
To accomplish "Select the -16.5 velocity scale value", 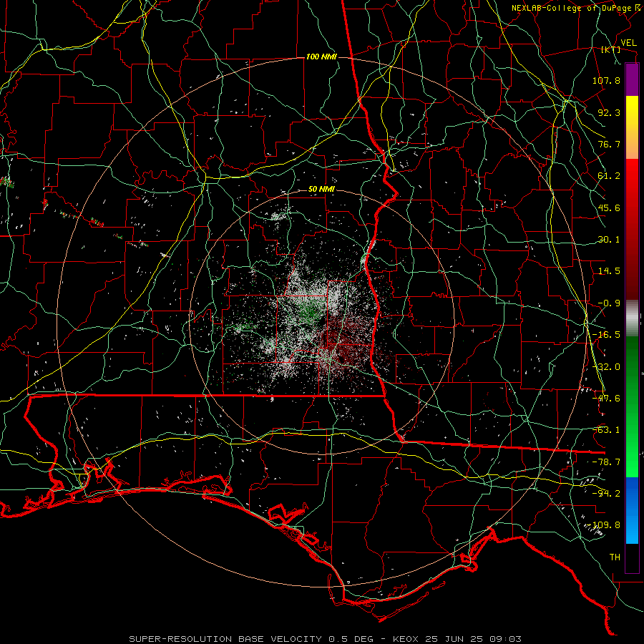I will (x=606, y=335).
